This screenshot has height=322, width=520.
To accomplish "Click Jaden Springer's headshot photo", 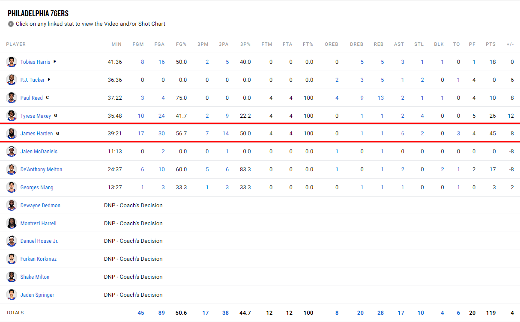I will click(x=11, y=295).
